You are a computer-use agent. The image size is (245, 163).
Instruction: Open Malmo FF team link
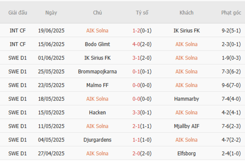(x=97, y=85)
